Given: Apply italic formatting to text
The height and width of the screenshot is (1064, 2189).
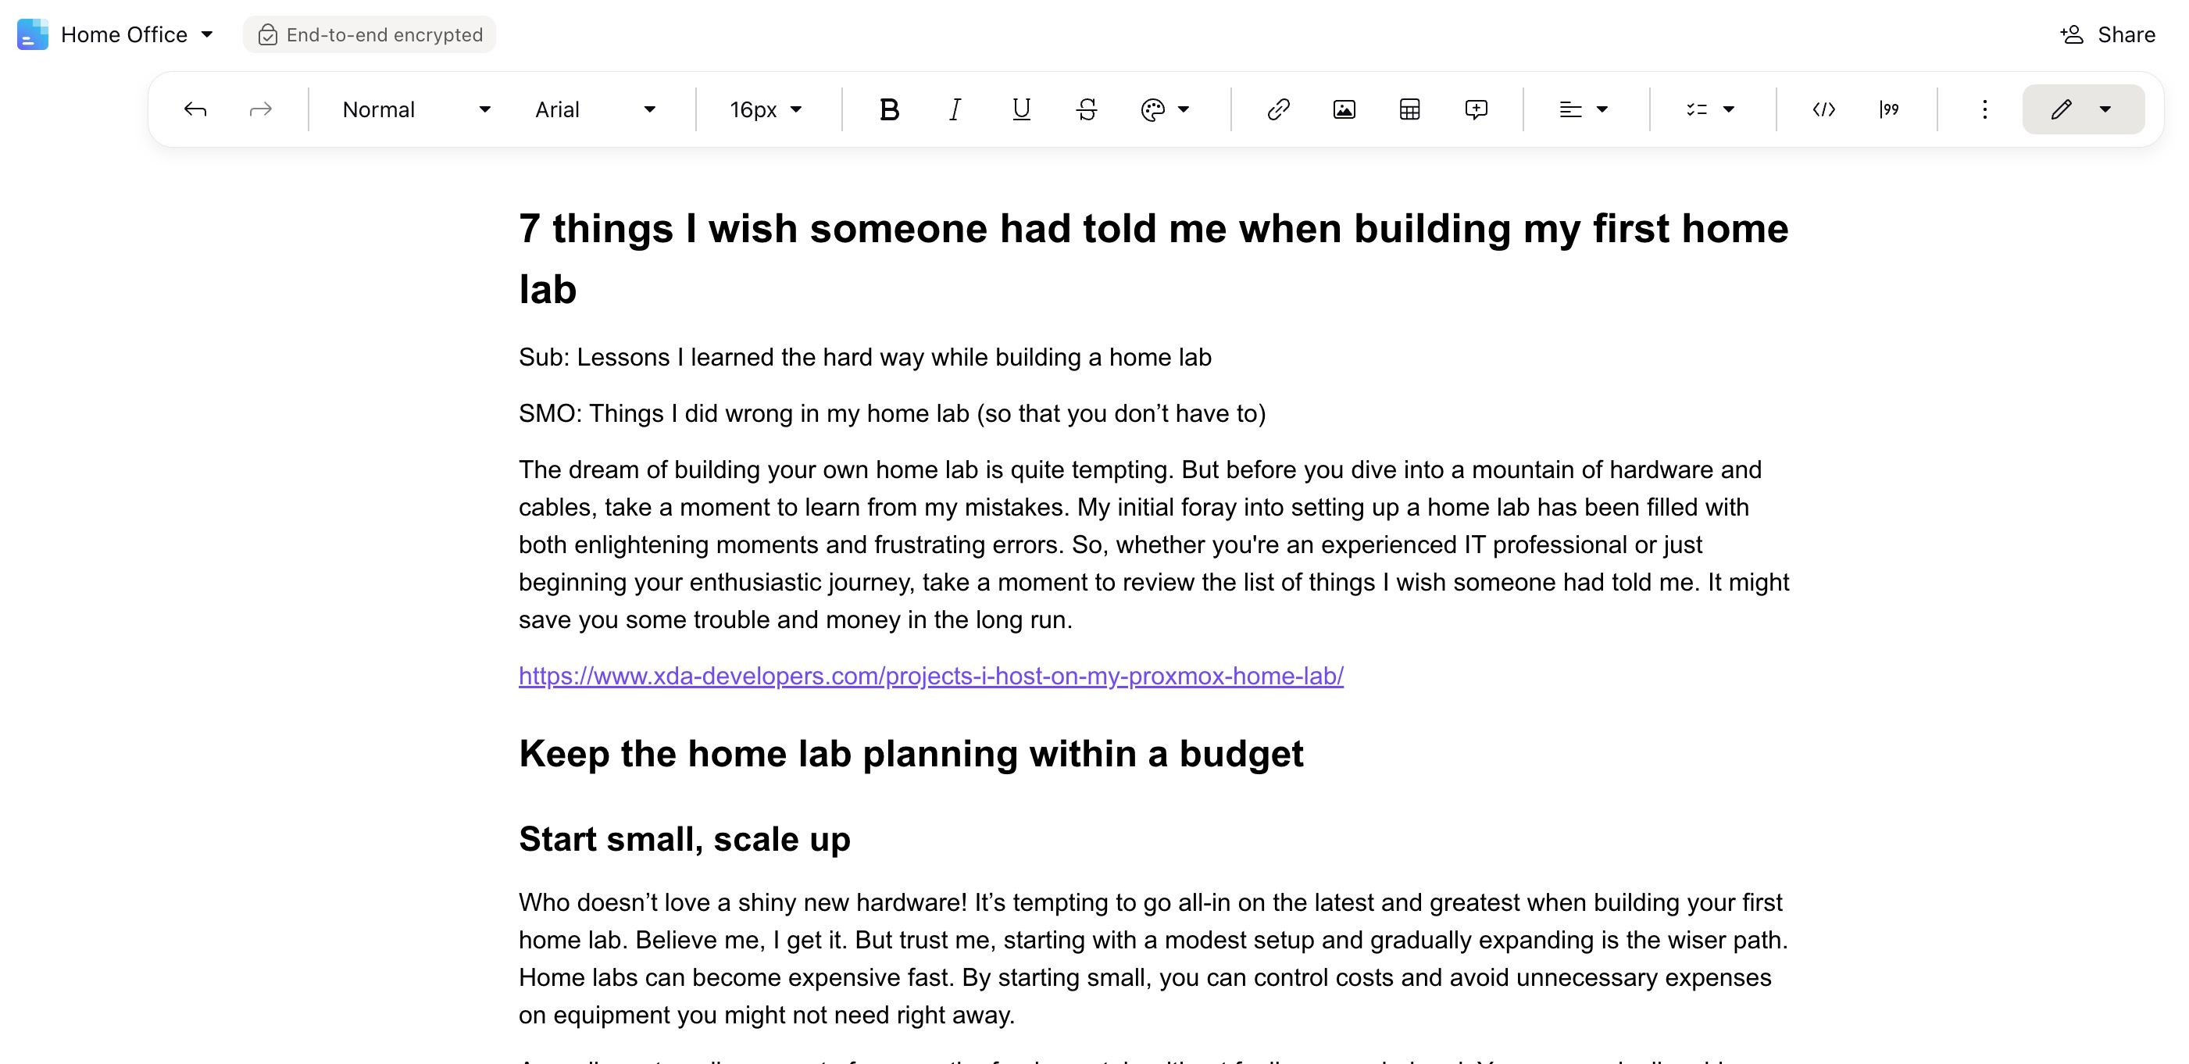Looking at the screenshot, I should click(x=955, y=108).
